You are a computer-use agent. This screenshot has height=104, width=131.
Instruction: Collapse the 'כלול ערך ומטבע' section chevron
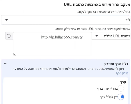pos(5,64)
